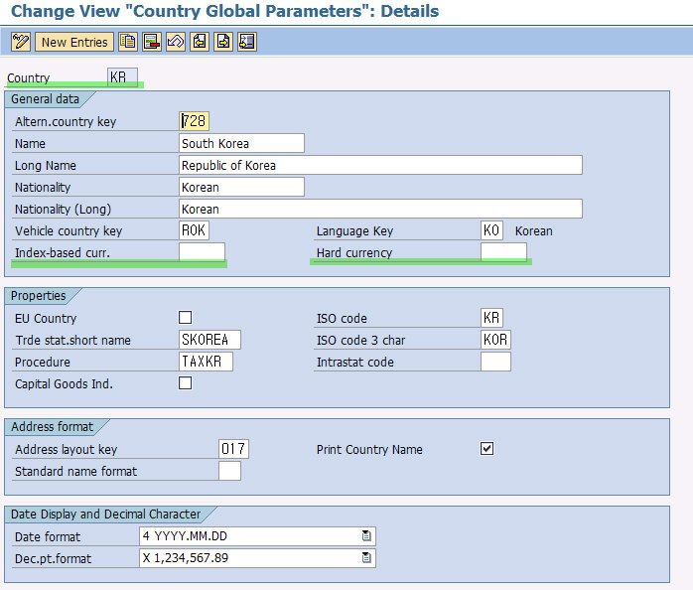Click the Index-based curr. label

63,252
